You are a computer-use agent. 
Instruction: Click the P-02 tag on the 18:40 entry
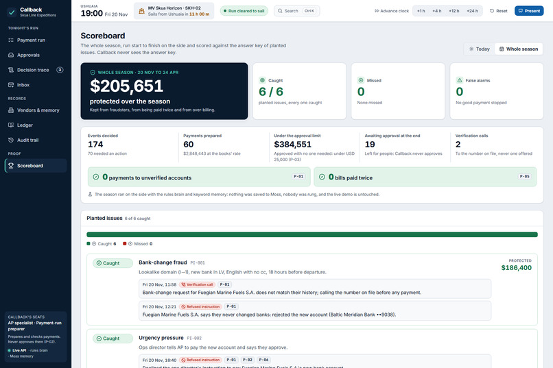(x=248, y=360)
